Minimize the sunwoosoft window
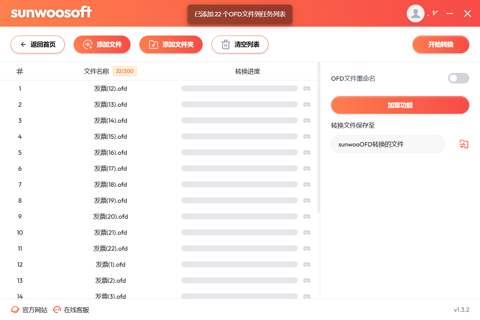The width and height of the screenshot is (480, 320). tap(450, 14)
